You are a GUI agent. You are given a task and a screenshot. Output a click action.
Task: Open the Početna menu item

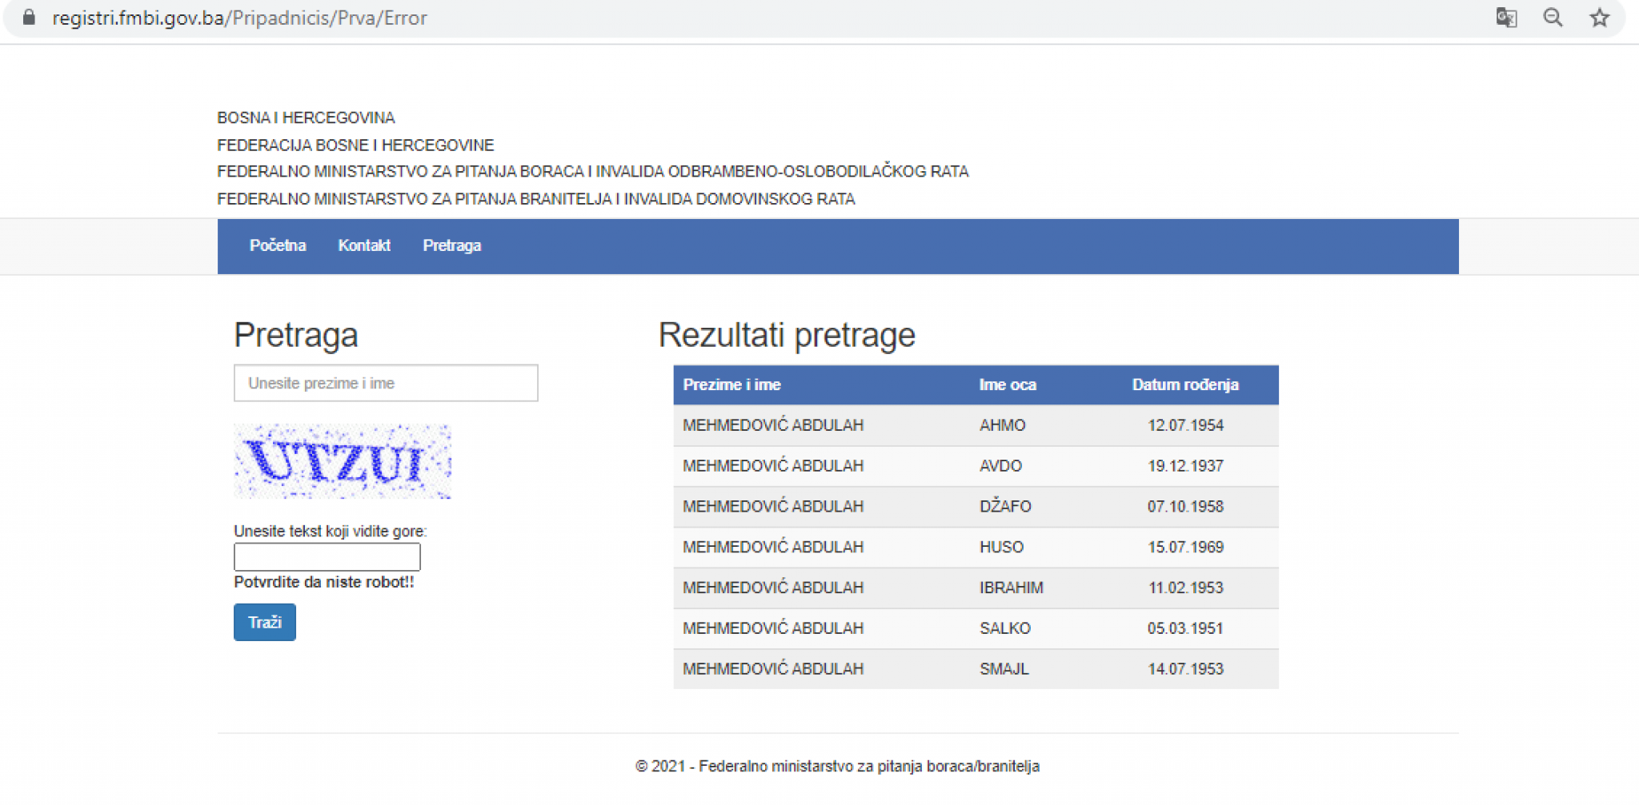(278, 245)
